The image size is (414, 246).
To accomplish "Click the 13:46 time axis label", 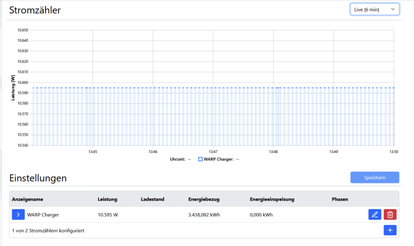I will point(153,152).
